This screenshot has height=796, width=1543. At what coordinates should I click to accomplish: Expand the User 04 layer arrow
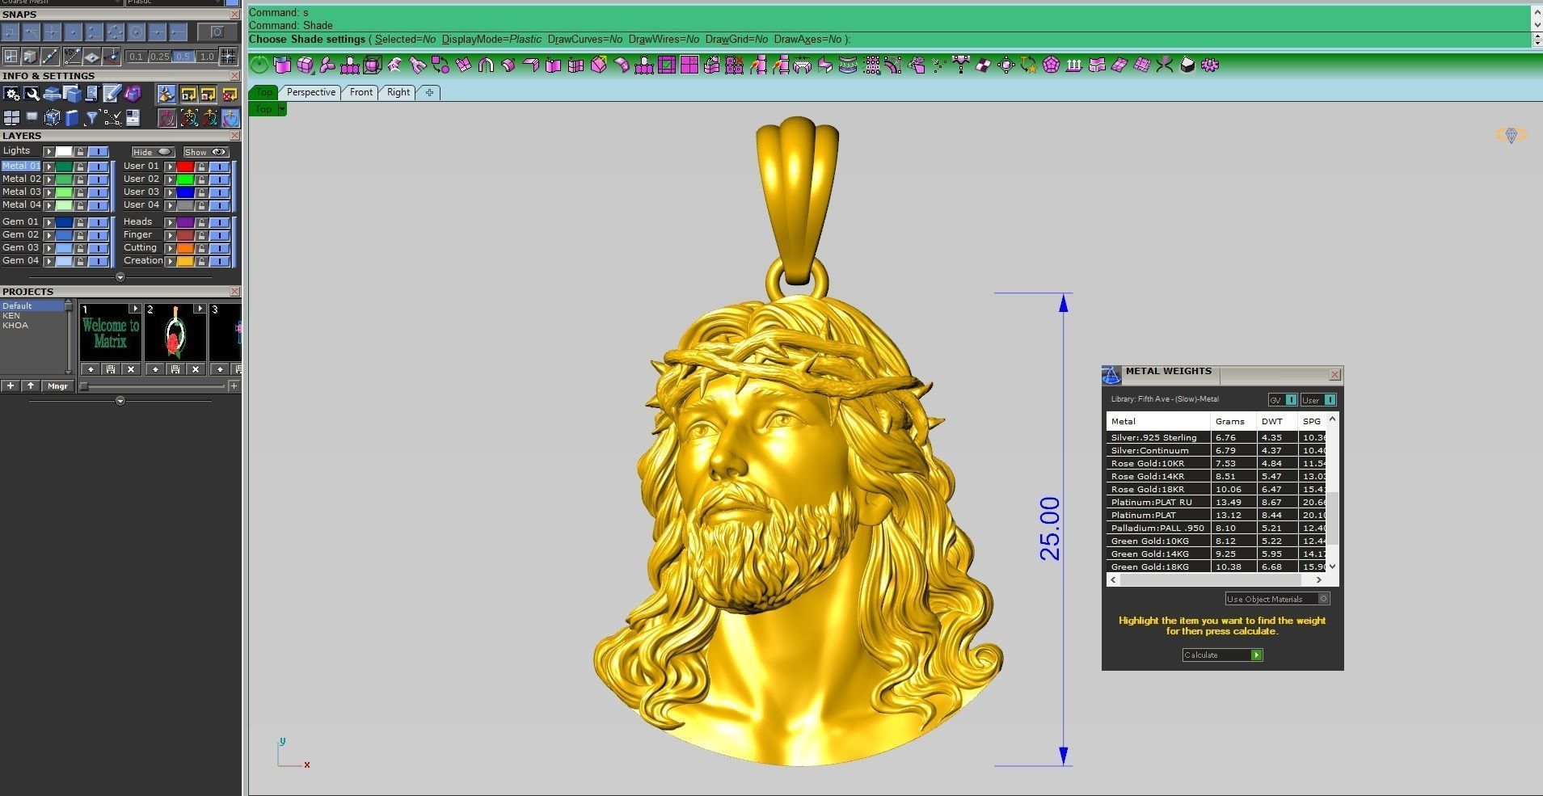click(x=171, y=205)
